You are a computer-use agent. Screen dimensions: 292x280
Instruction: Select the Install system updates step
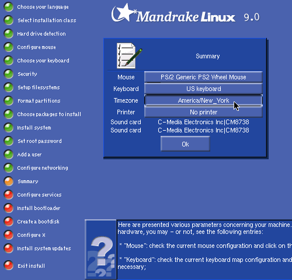pos(44,249)
